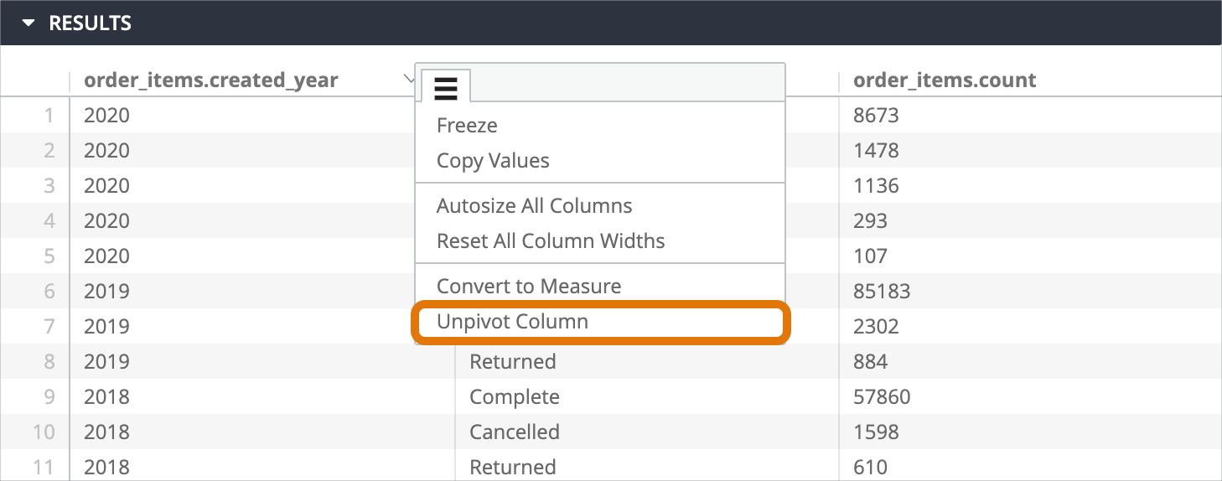The height and width of the screenshot is (481, 1222).
Task: Select the 2019 cell in row 7
Action: tap(106, 327)
